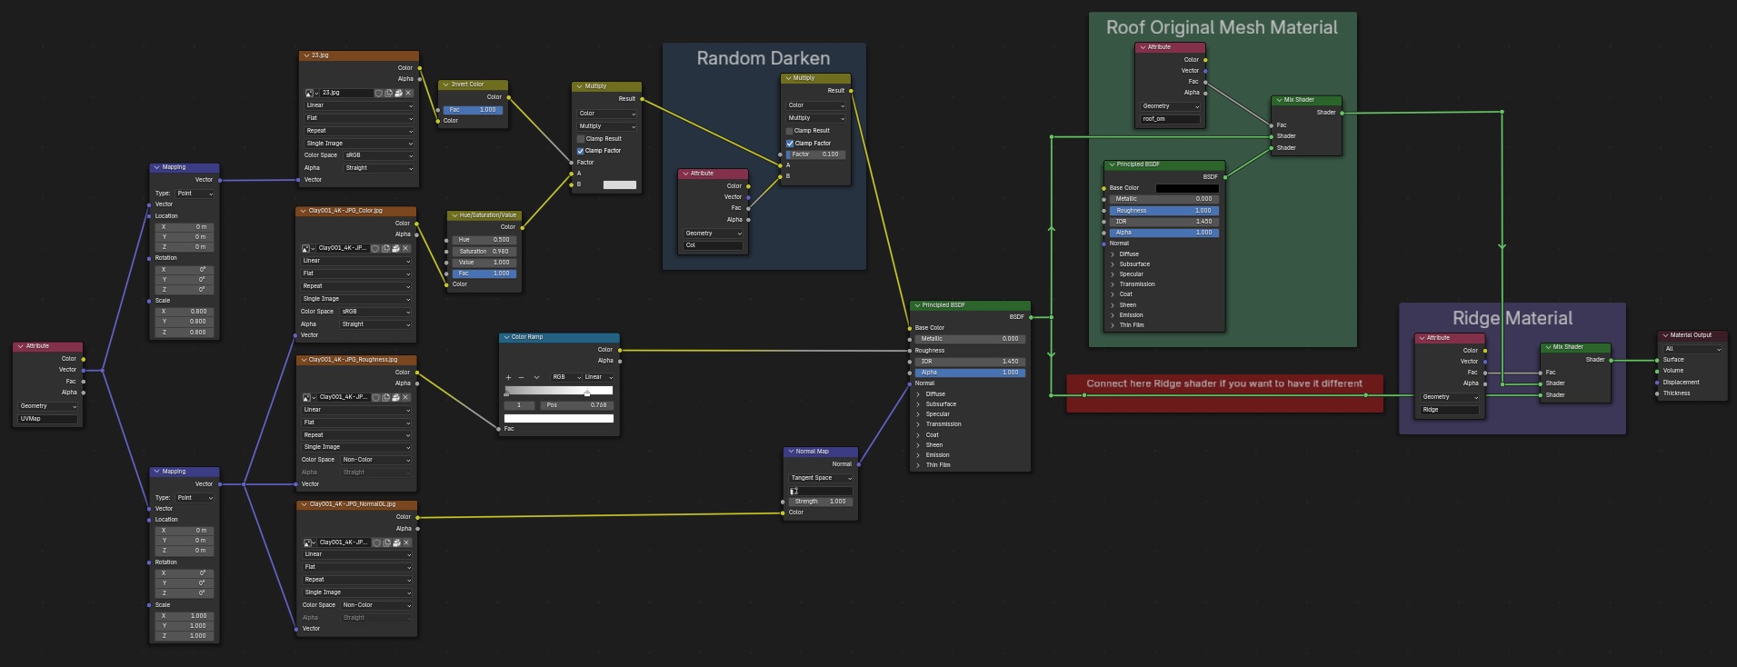1737x667 pixels.
Task: Collapse the Mix Shader node in Ridge Material
Action: [x=1548, y=347]
